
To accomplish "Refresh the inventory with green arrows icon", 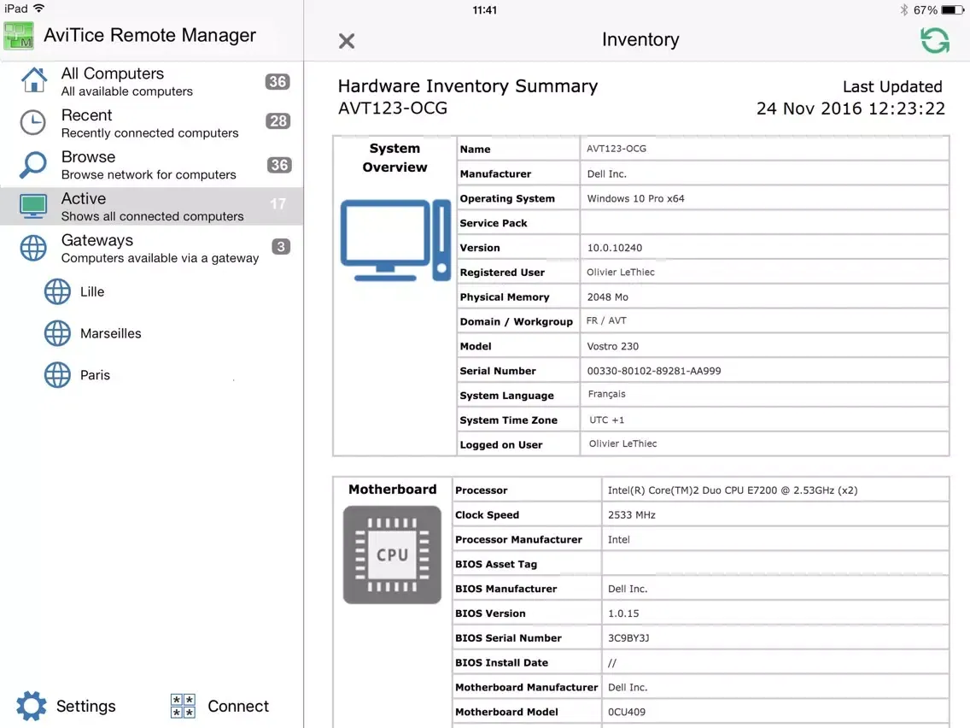I will [934, 40].
